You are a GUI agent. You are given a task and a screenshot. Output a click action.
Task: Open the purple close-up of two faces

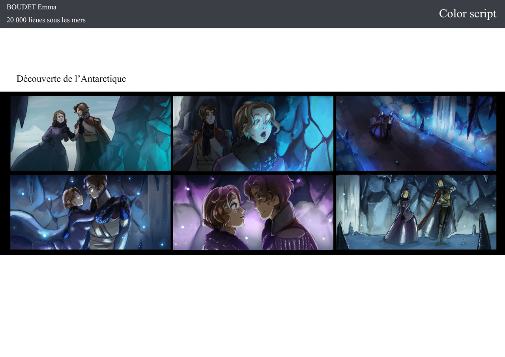pyautogui.click(x=253, y=212)
